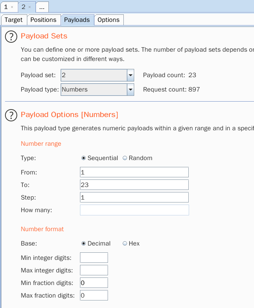Expand the Payload set dropdown arrow
This screenshot has width=254, height=308.
click(131, 75)
